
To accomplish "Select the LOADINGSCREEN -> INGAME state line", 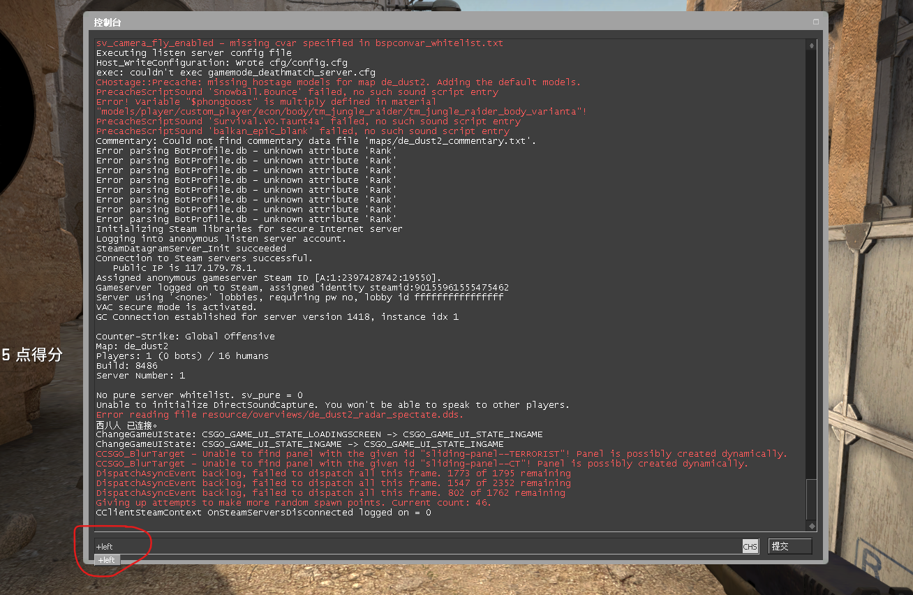I will (319, 434).
